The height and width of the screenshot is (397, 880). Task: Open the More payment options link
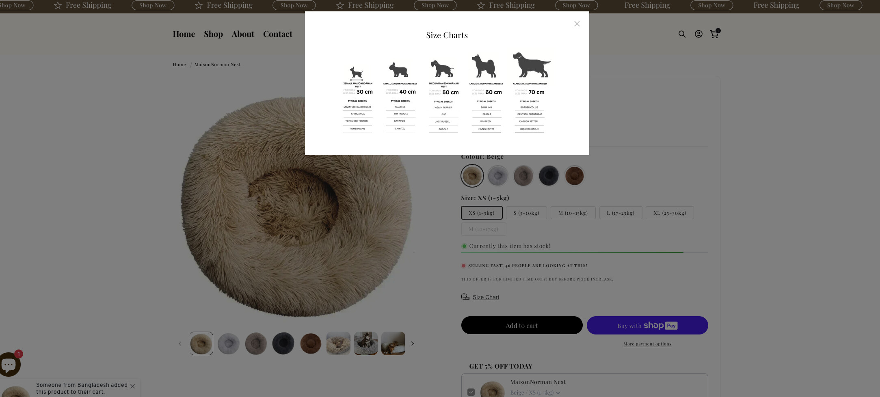(647, 344)
